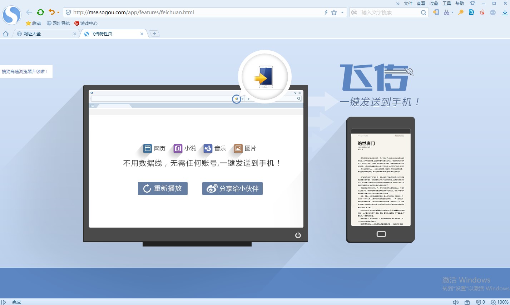Click the 重新播放 replay button
This screenshot has height=305, width=510.
(x=163, y=188)
